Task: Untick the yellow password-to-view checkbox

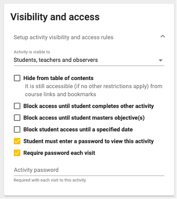Action: coord(17,141)
